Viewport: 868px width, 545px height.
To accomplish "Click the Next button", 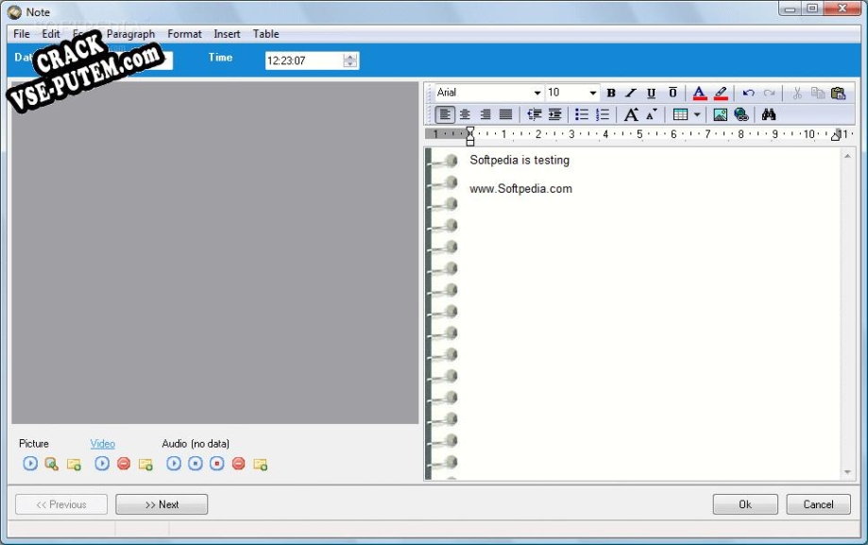I will pos(162,504).
